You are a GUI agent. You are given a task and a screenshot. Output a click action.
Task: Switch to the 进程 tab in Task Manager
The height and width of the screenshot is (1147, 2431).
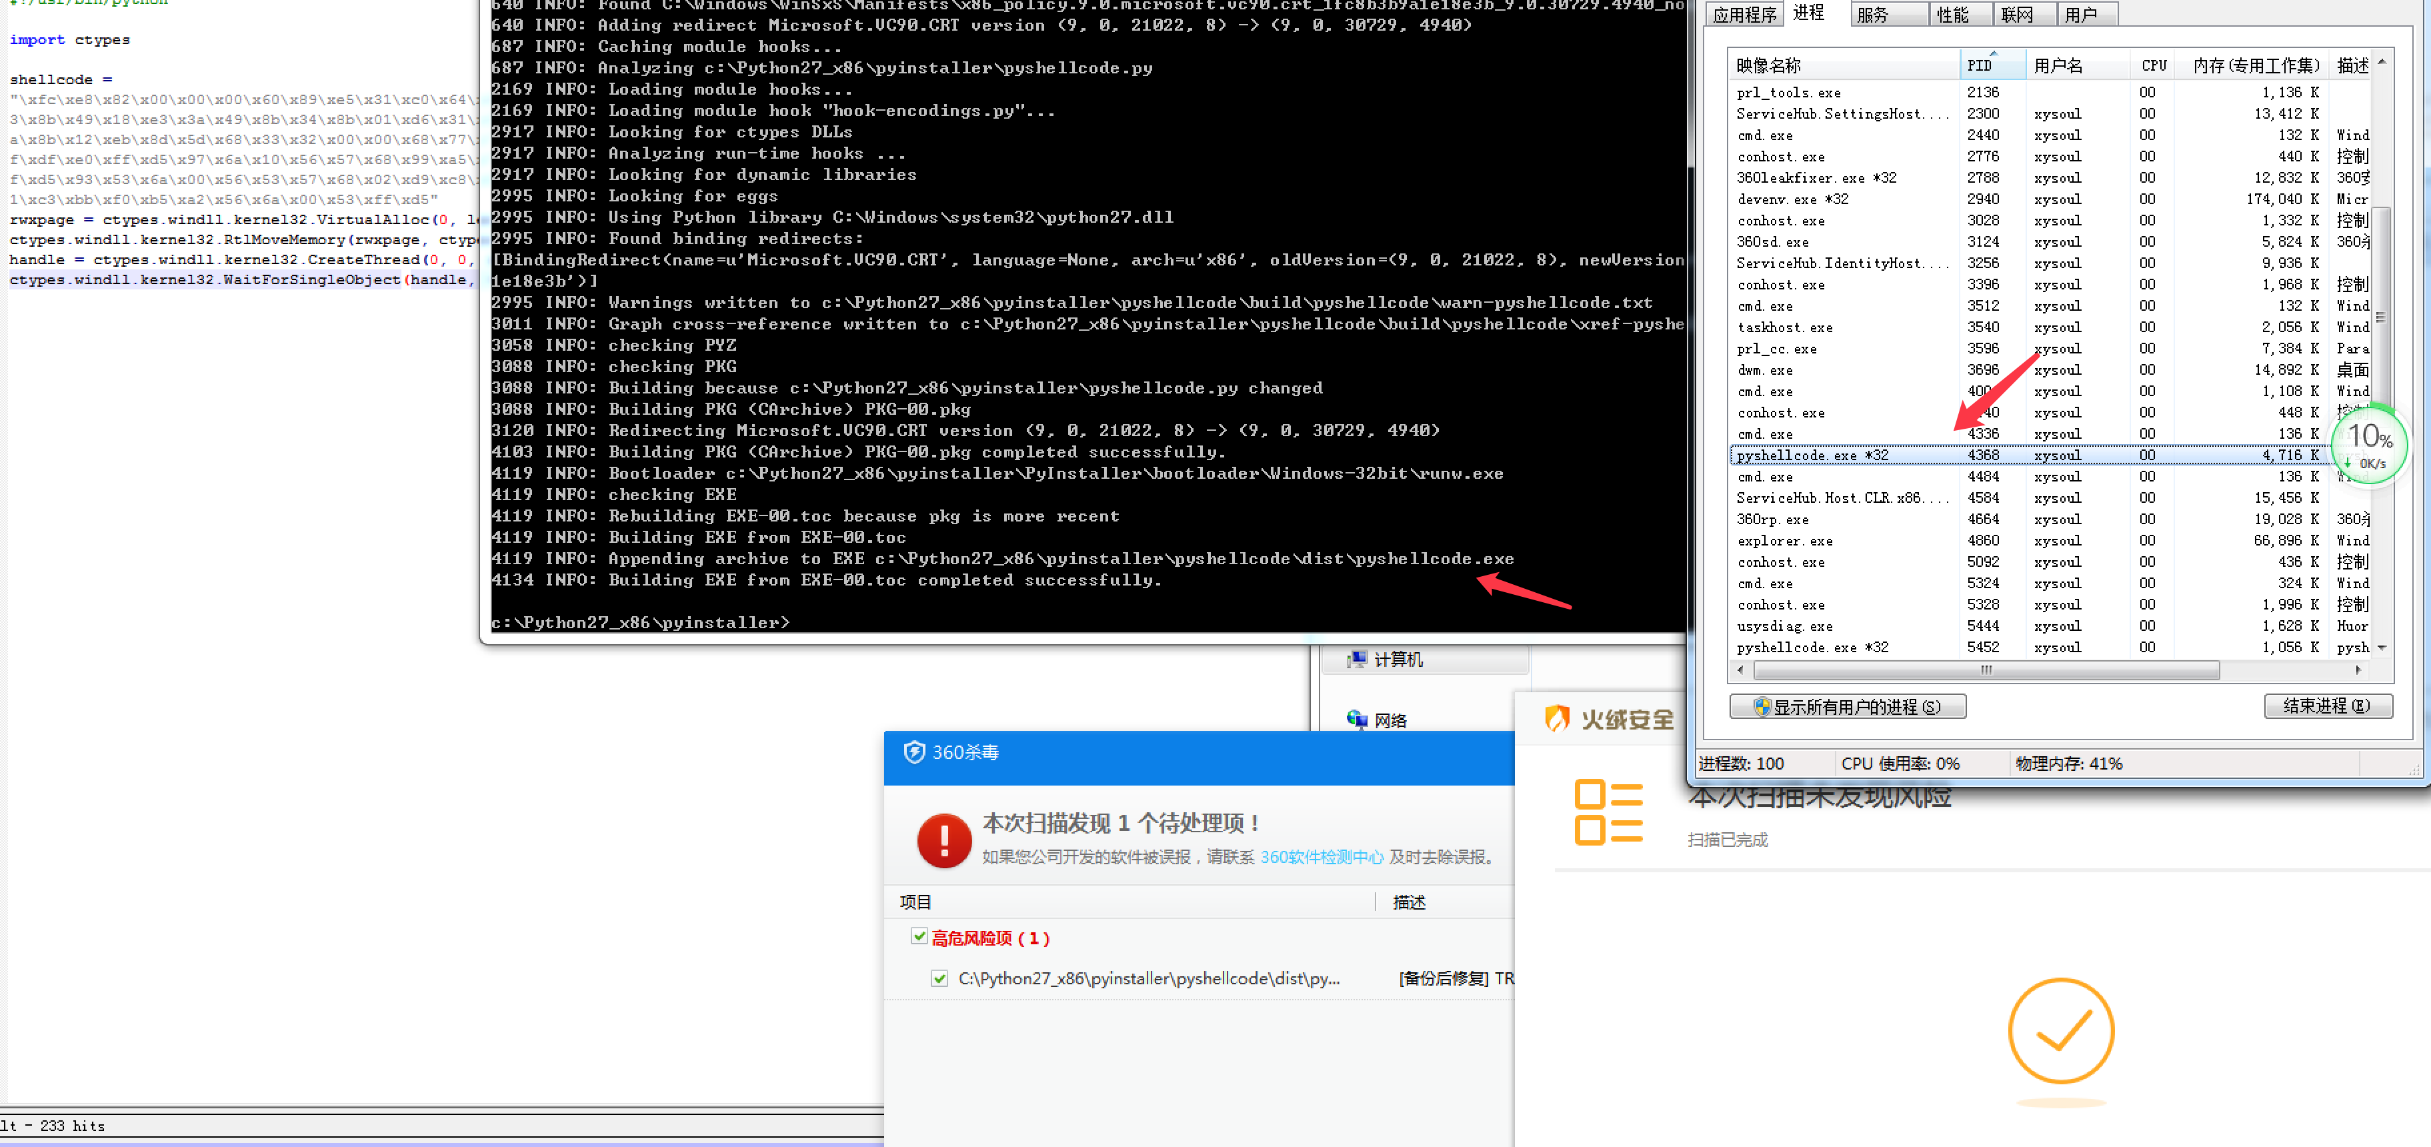pos(1808,12)
